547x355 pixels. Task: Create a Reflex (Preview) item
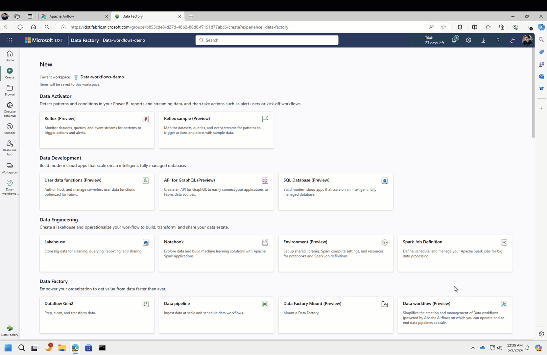(97, 130)
